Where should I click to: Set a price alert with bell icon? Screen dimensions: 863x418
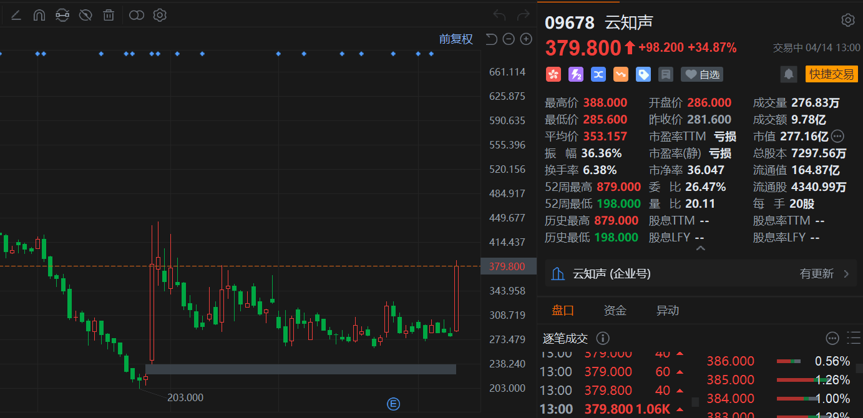[x=788, y=74]
